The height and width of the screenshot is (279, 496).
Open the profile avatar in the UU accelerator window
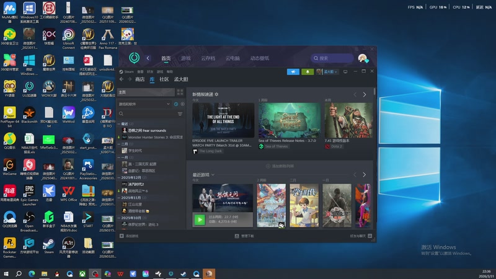pyautogui.click(x=363, y=58)
